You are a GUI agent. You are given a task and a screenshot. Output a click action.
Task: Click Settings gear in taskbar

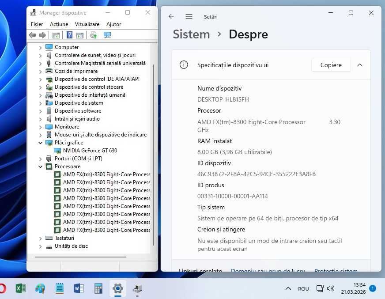click(118, 288)
